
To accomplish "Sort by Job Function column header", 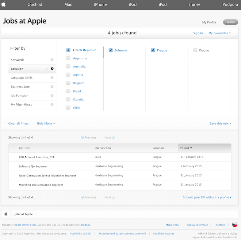I will (103, 148).
